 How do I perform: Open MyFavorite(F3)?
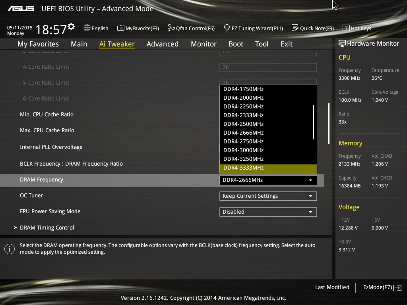click(138, 28)
